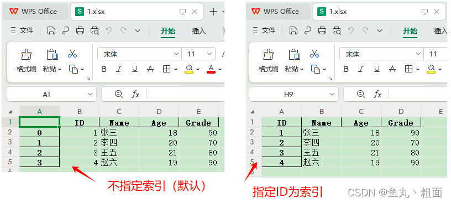Click Undo arrow in right window
Viewport: 451px width, 203px height.
click(x=351, y=30)
